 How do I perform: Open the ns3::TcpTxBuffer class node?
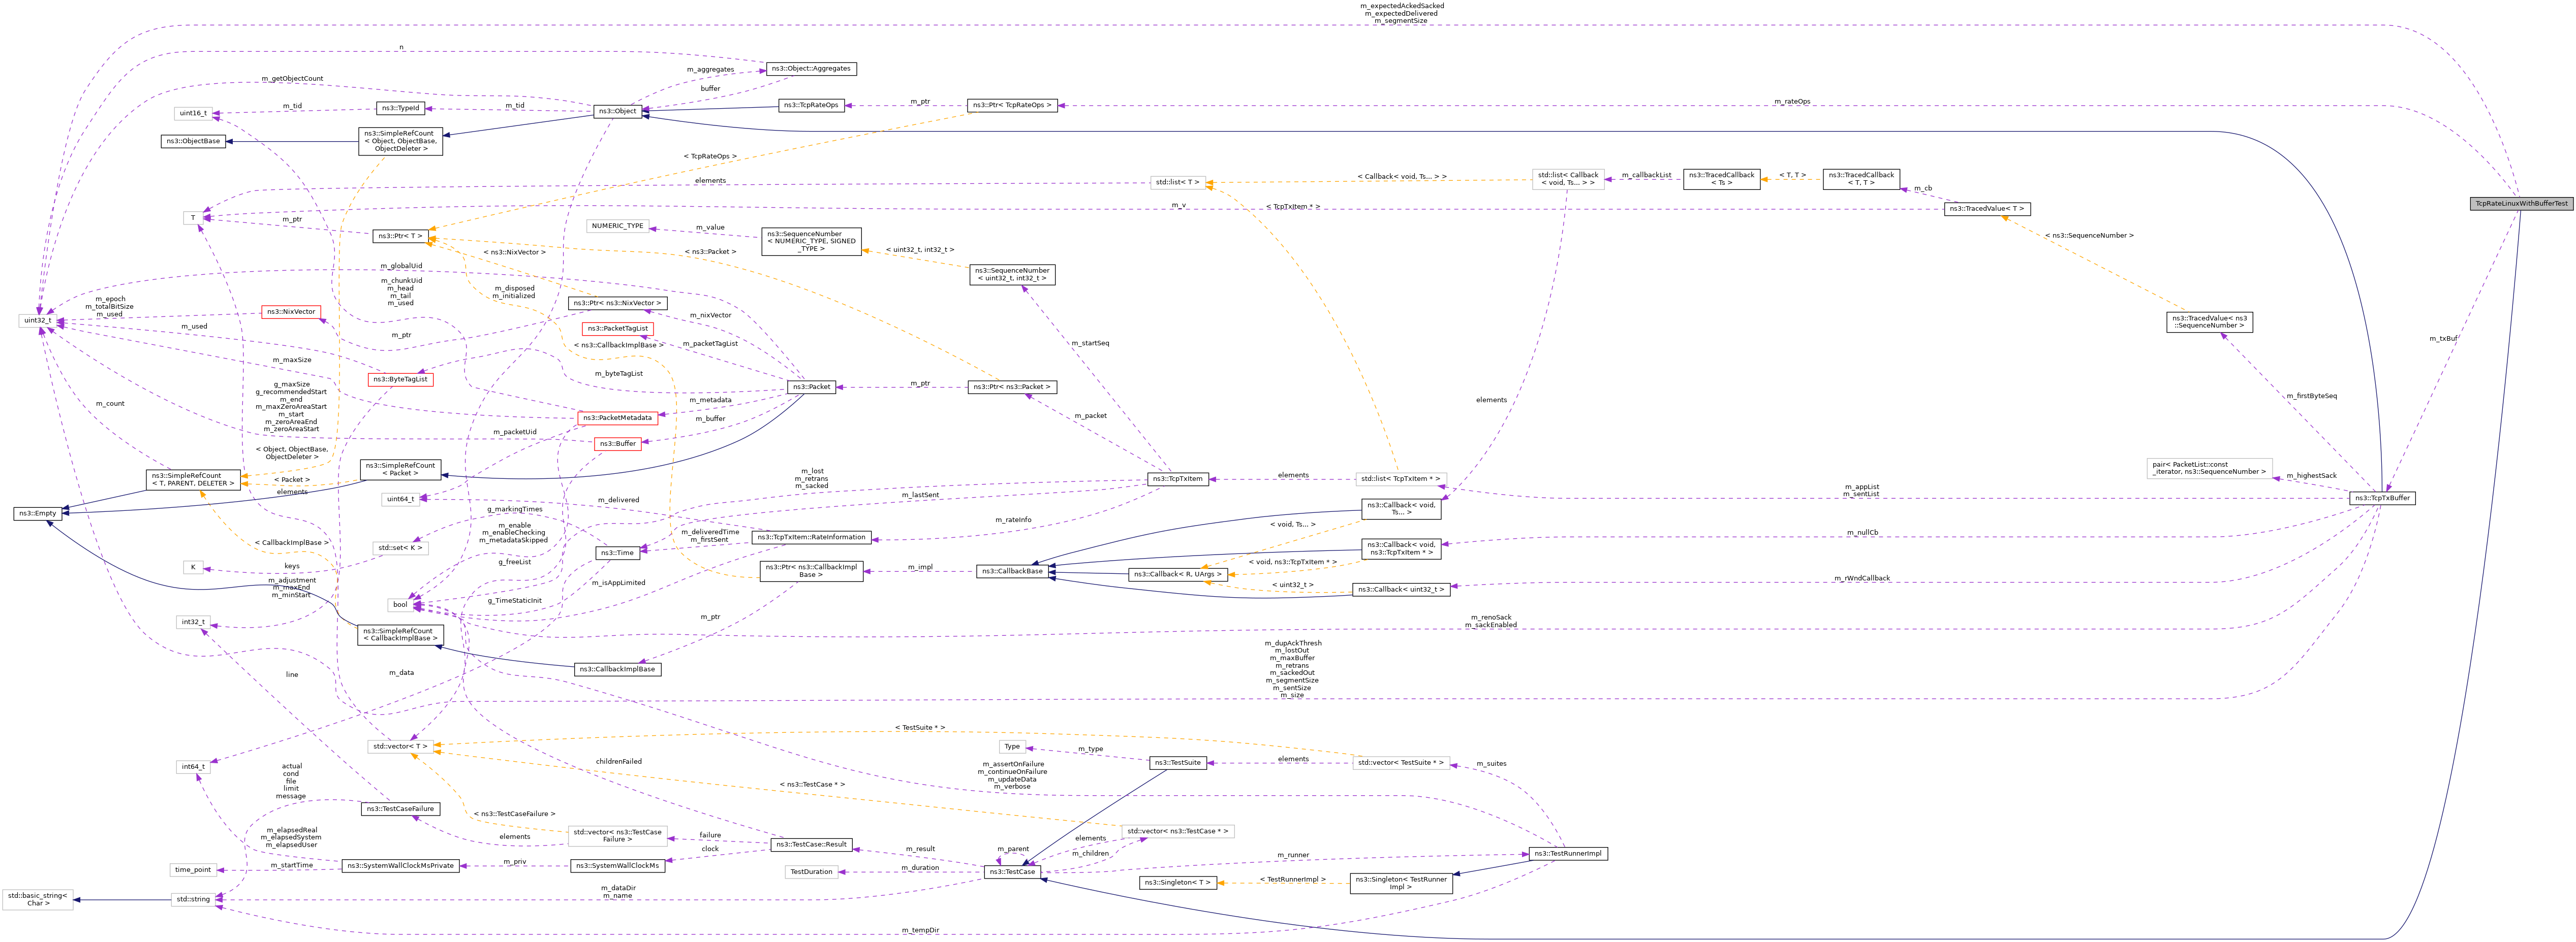2382,498
